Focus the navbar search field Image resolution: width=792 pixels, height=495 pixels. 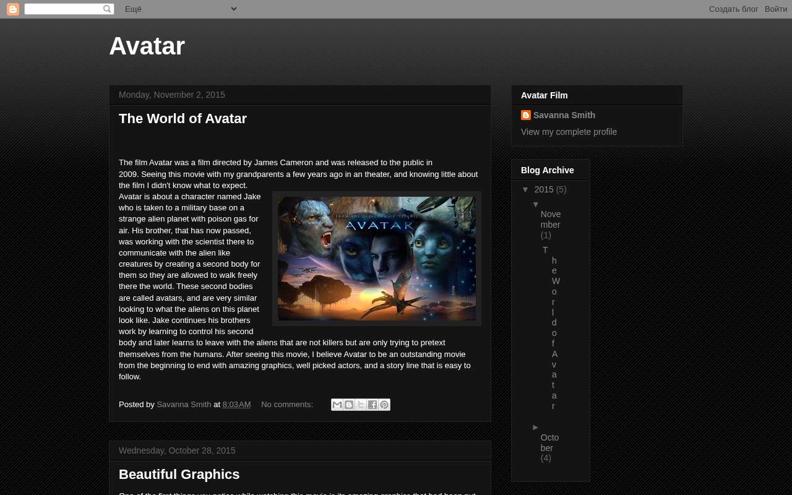[64, 9]
